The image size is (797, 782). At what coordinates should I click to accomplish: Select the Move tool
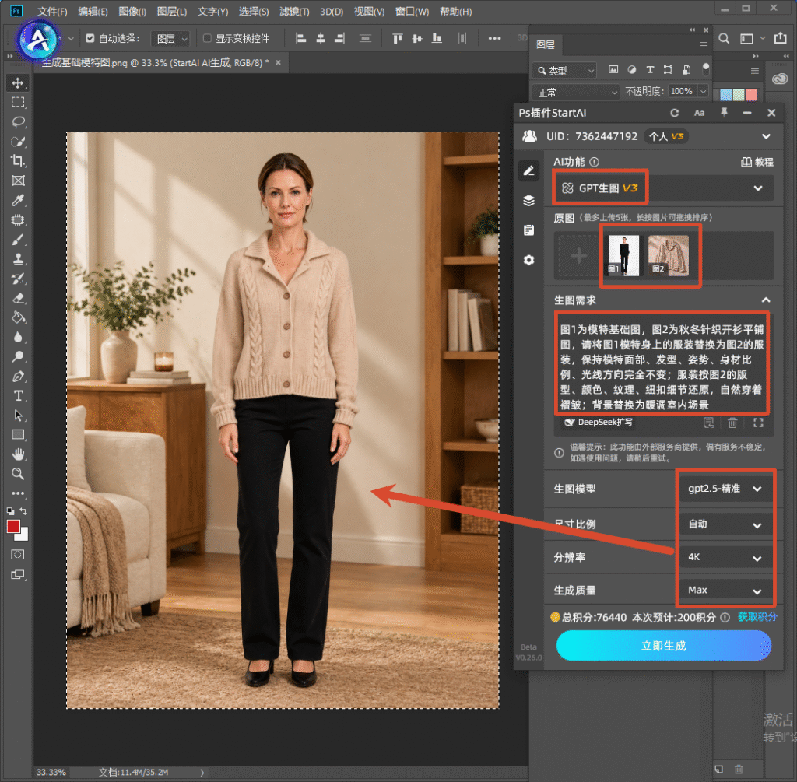click(x=18, y=82)
